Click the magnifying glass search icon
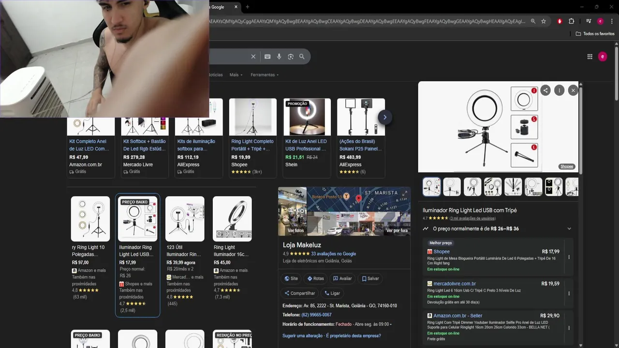This screenshot has width=619, height=348. click(302, 57)
